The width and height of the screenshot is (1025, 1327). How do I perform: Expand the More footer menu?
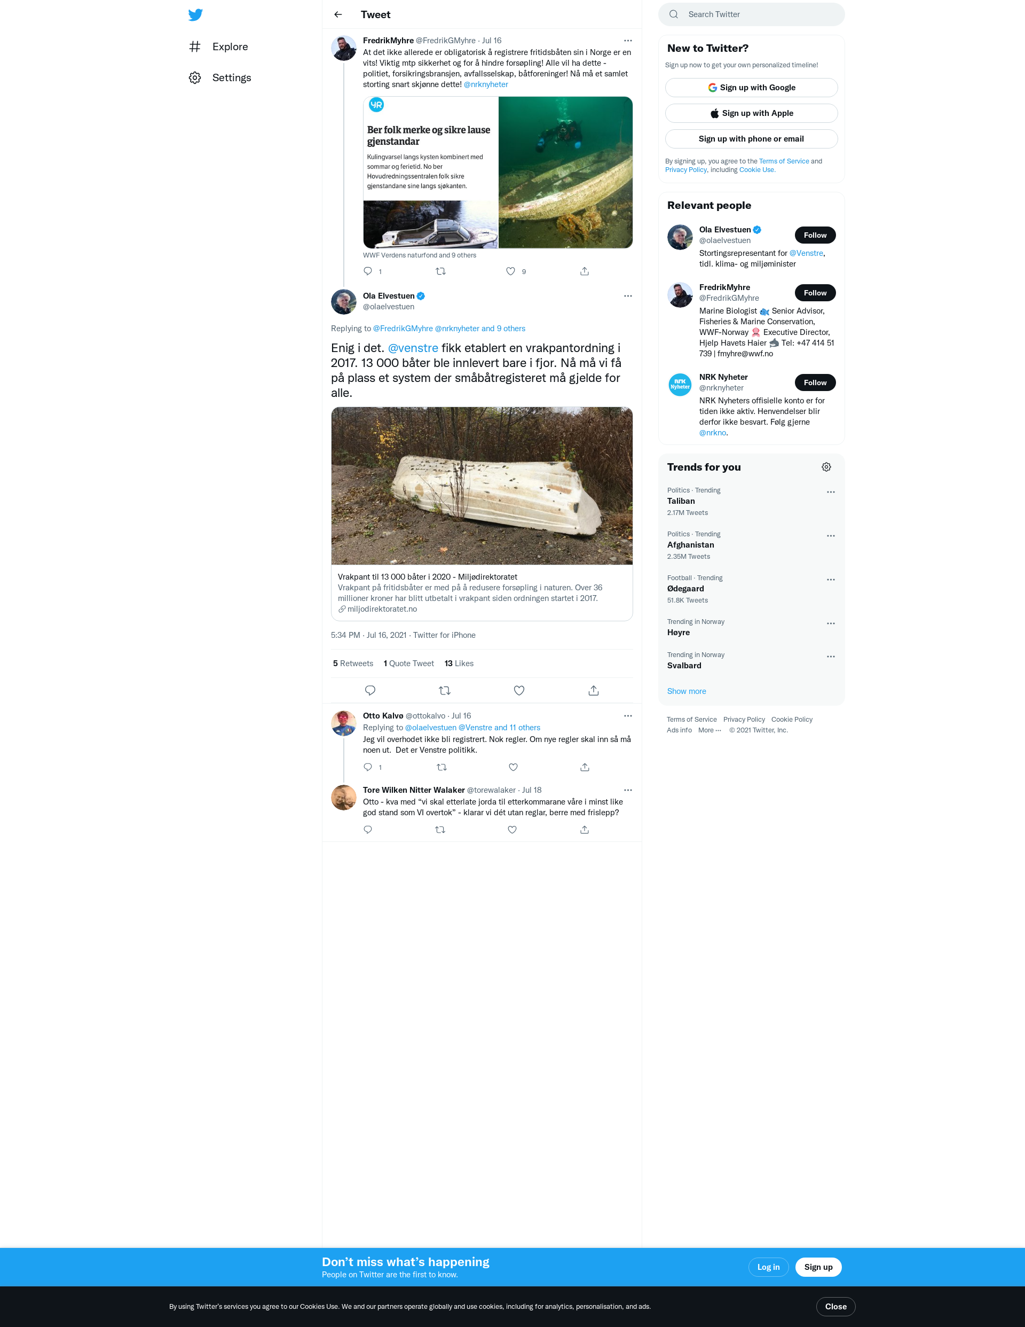[x=709, y=730]
